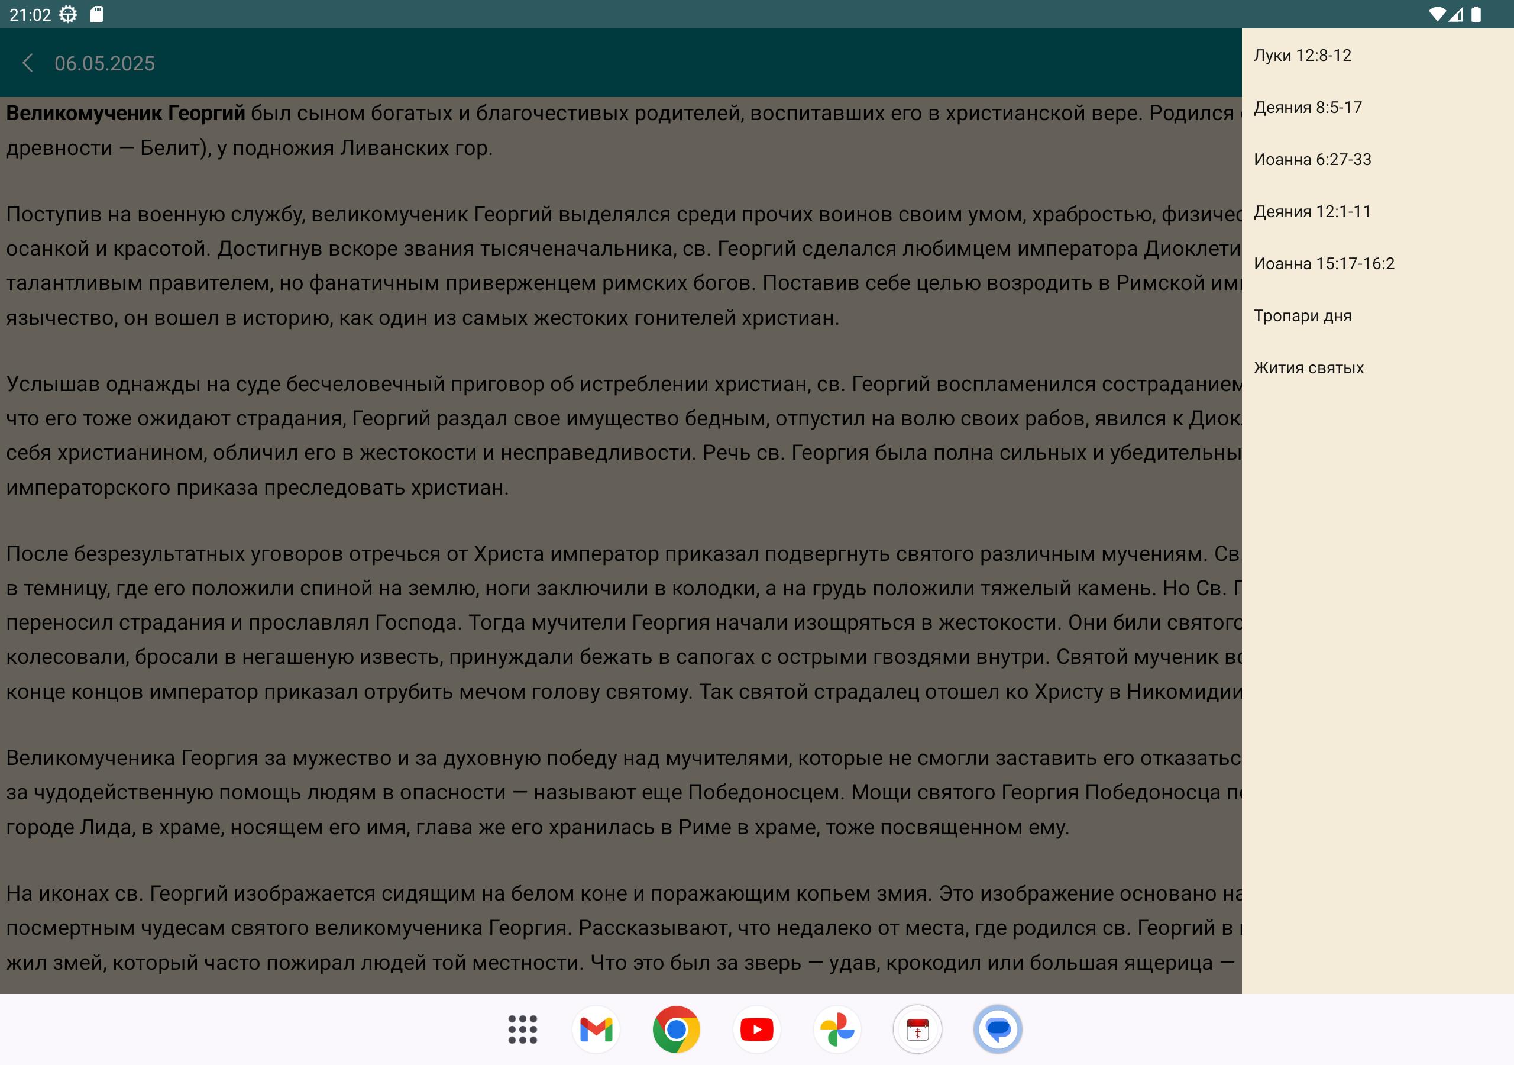Viewport: 1514px width, 1065px height.
Task: Open Chrome browser from taskbar
Action: [676, 1029]
